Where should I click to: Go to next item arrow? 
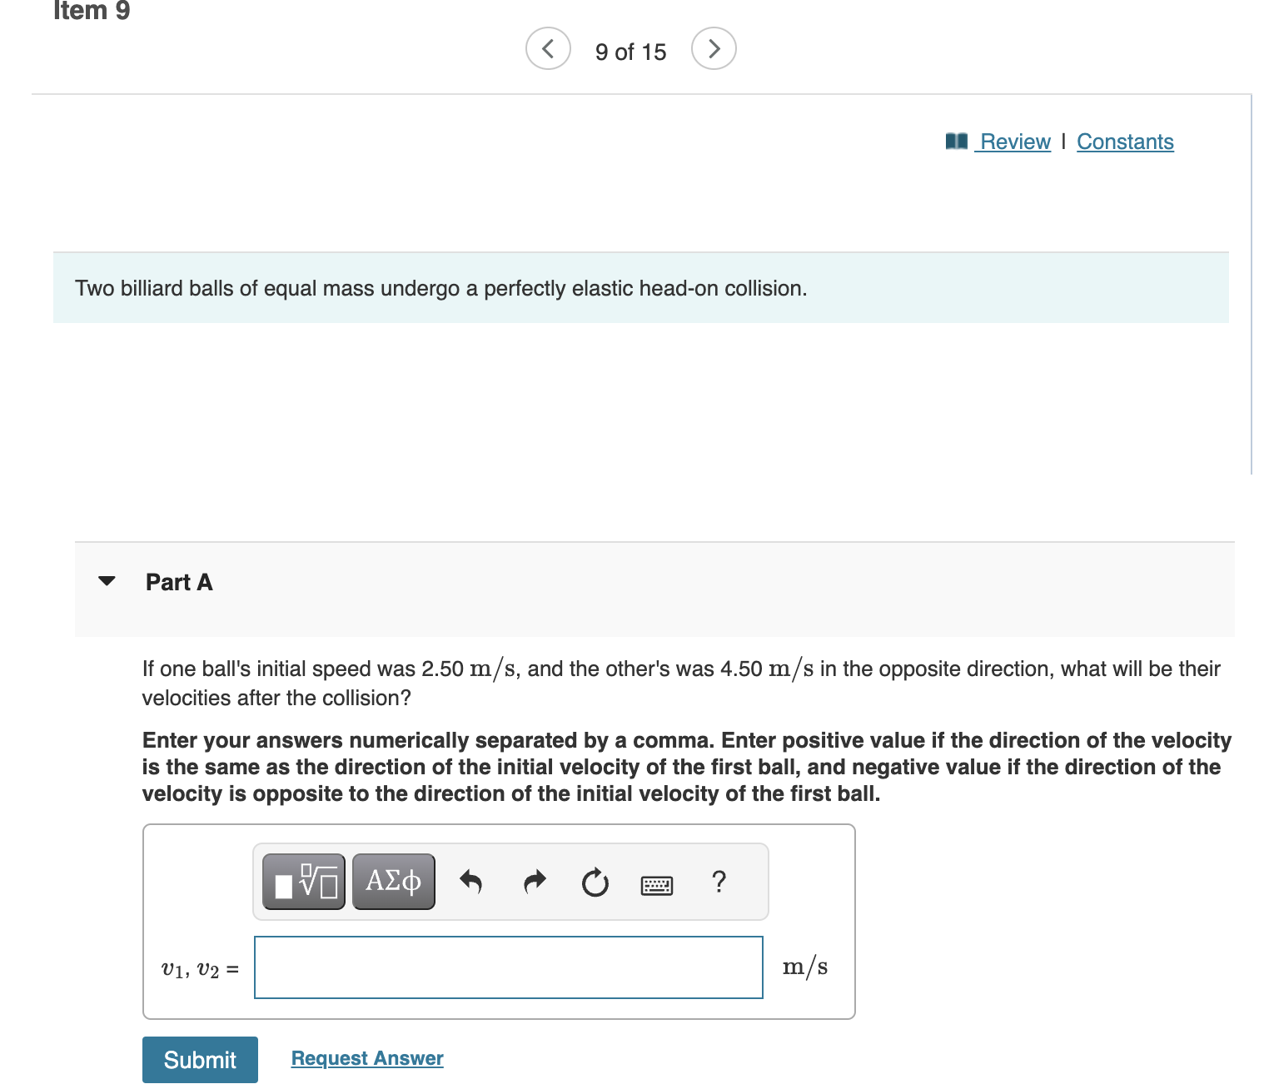[x=714, y=48]
